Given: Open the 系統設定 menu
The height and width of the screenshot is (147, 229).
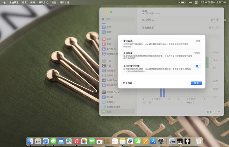Looking at the screenshot, I should (x=14, y=3).
